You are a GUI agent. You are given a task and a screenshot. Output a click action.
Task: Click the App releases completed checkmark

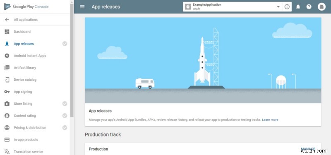pos(65,44)
